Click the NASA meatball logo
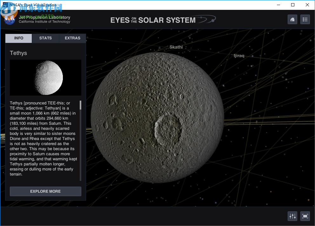 (x=10, y=19)
